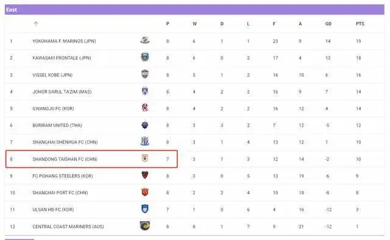Screen dimensions: 390x240
Task: Click the Yokohama F. Marinos club crest
Action: point(145,40)
